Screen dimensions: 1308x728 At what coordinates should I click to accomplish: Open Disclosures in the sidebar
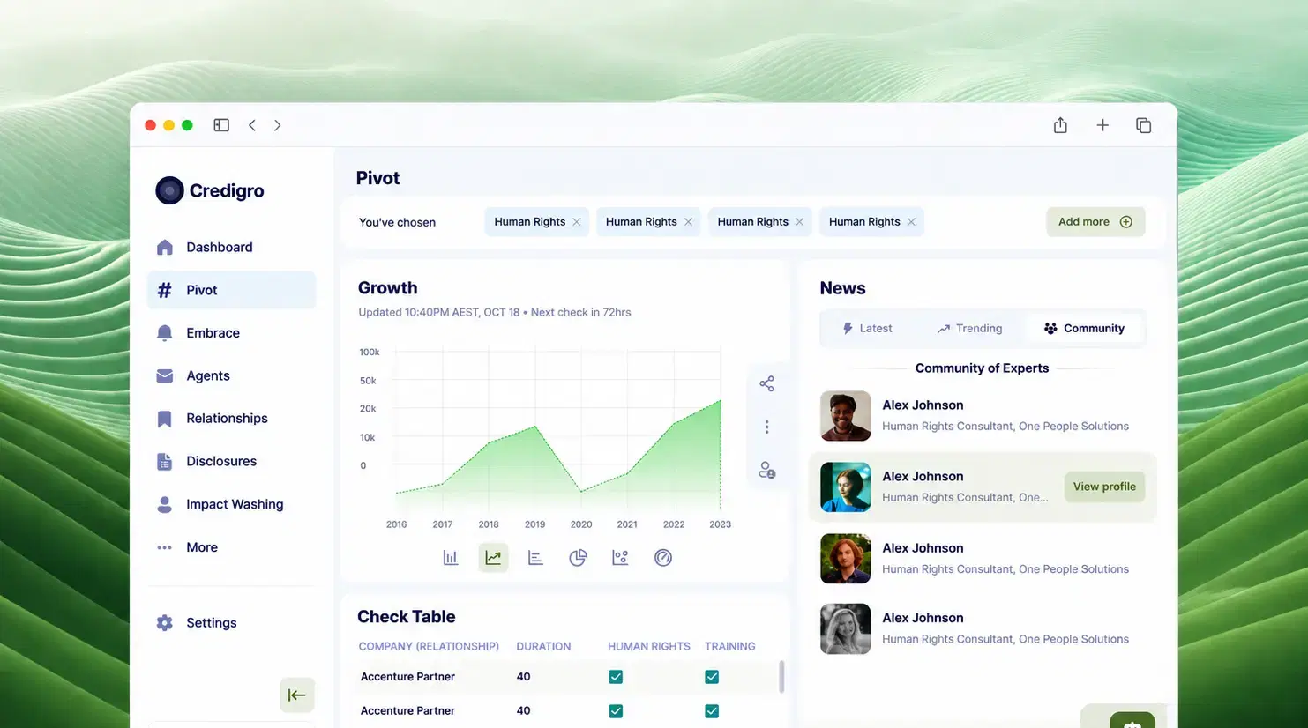231,461
